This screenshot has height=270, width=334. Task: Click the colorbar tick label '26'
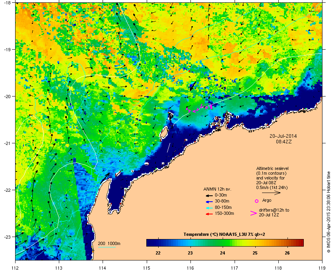287,253
